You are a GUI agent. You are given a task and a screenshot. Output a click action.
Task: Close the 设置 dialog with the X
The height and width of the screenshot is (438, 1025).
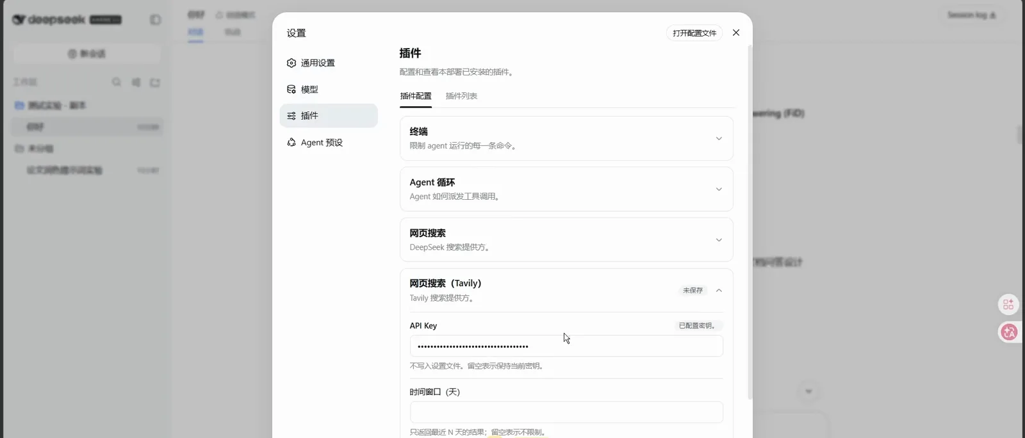click(736, 33)
